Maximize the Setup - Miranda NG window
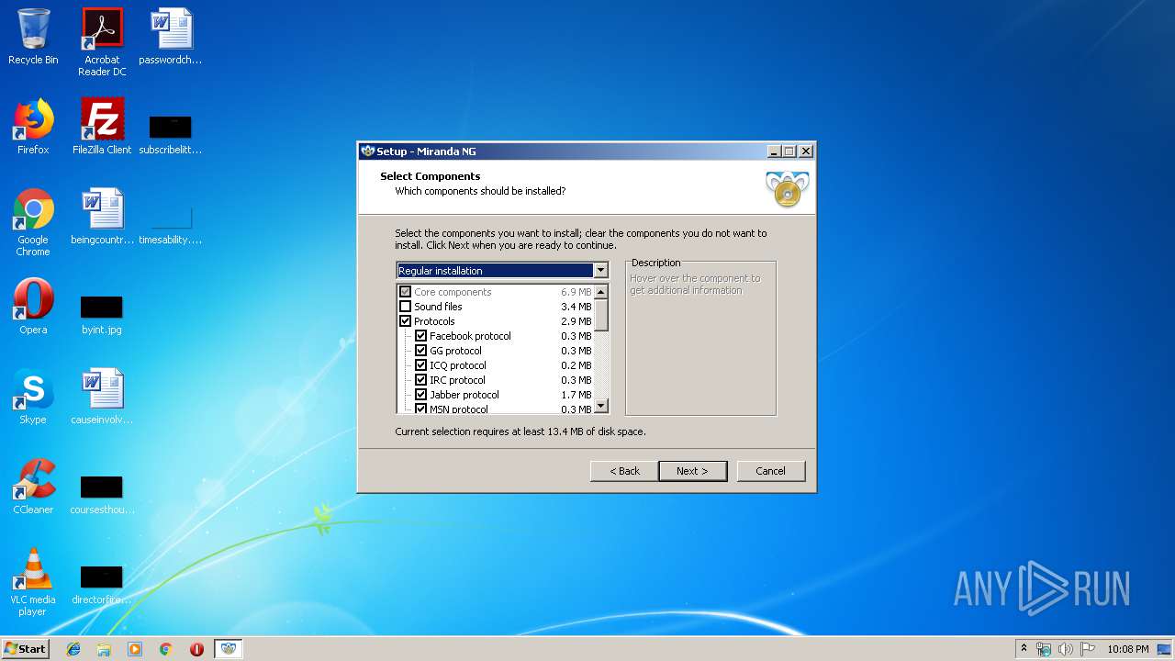The image size is (1175, 661). click(789, 151)
